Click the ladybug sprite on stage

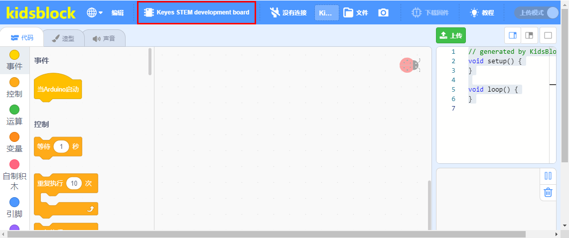tap(410, 65)
